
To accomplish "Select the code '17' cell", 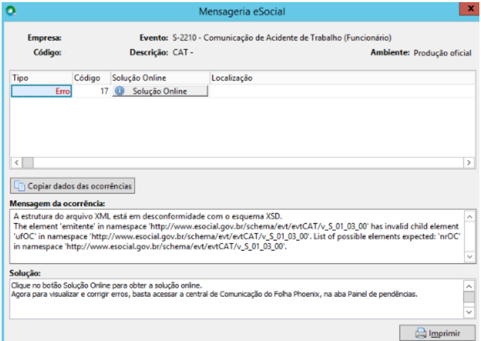I will coord(91,91).
